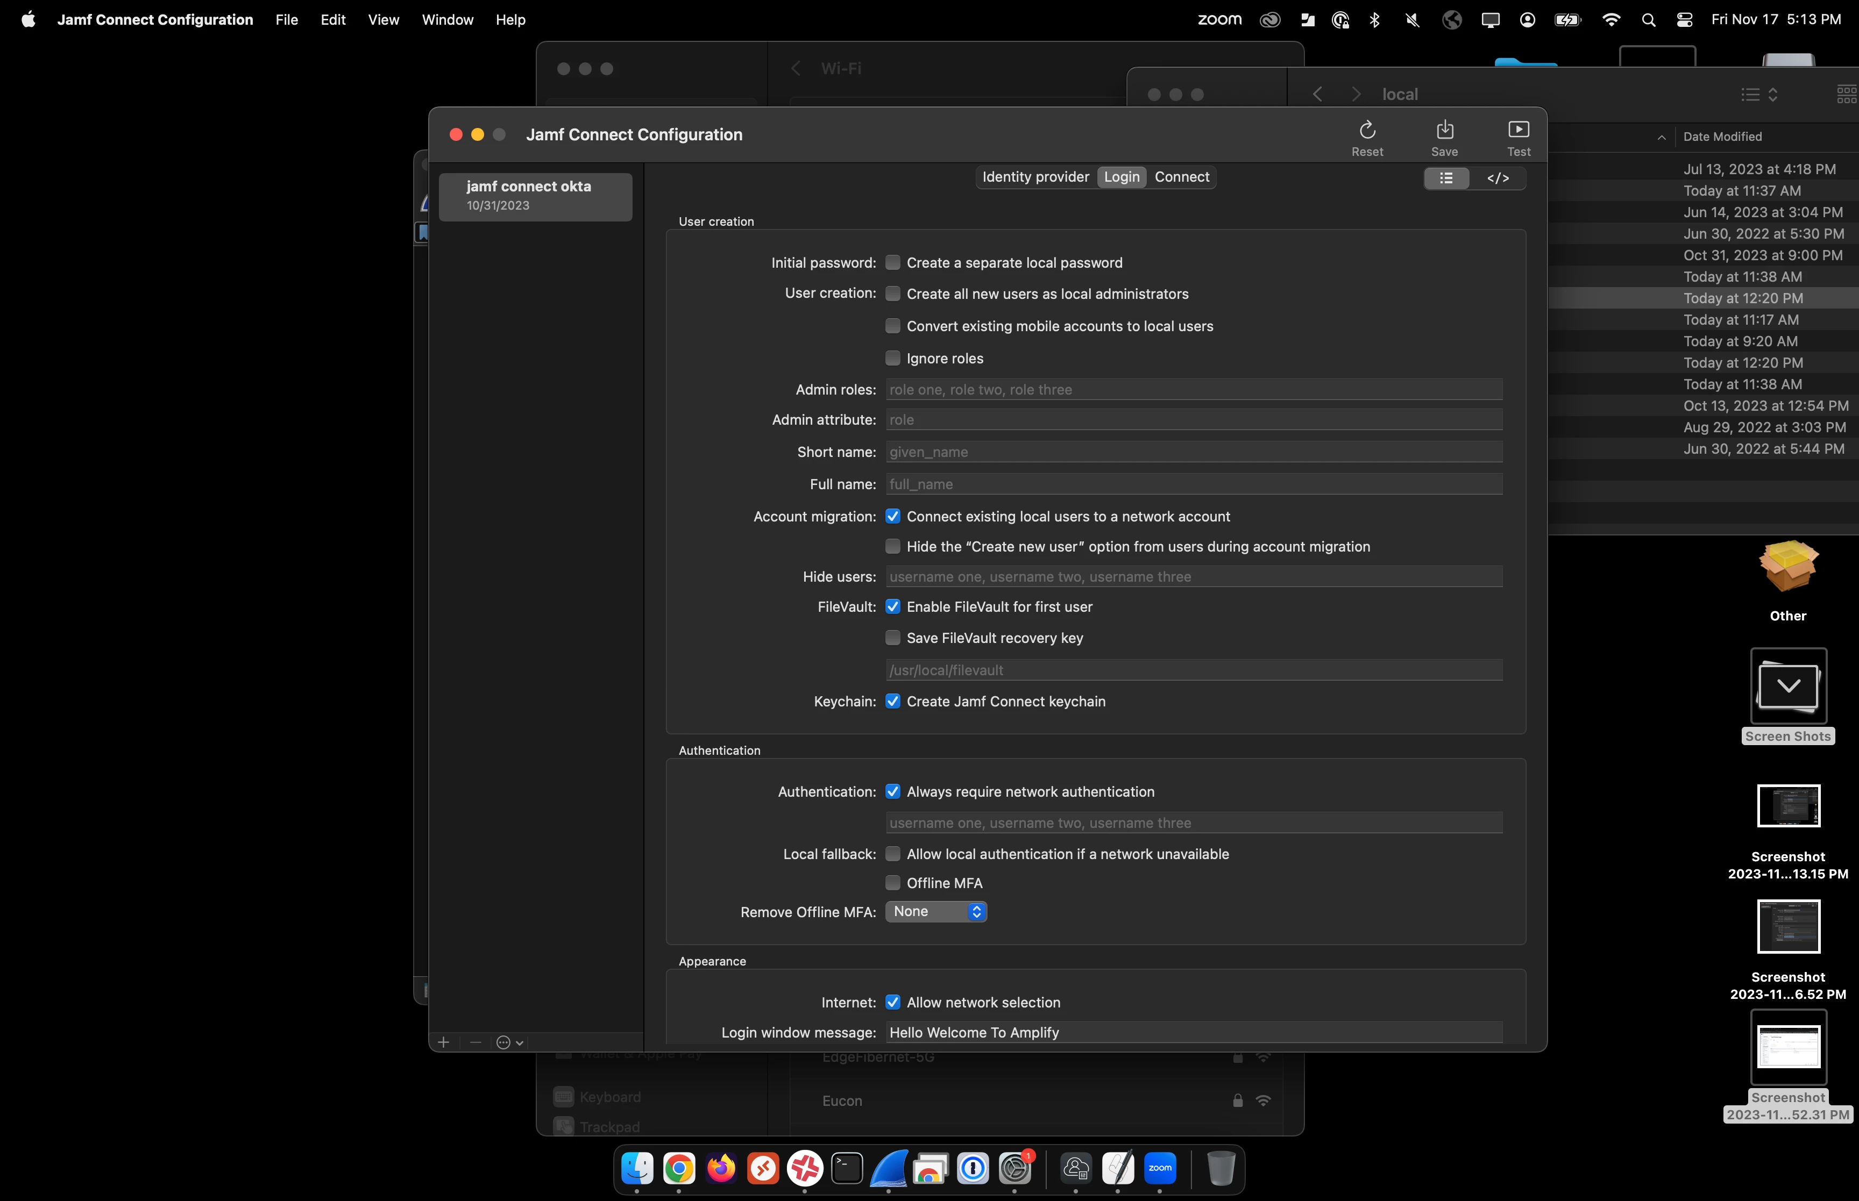Open Zoom app from the Dock
1859x1201 pixels.
[1160, 1168]
